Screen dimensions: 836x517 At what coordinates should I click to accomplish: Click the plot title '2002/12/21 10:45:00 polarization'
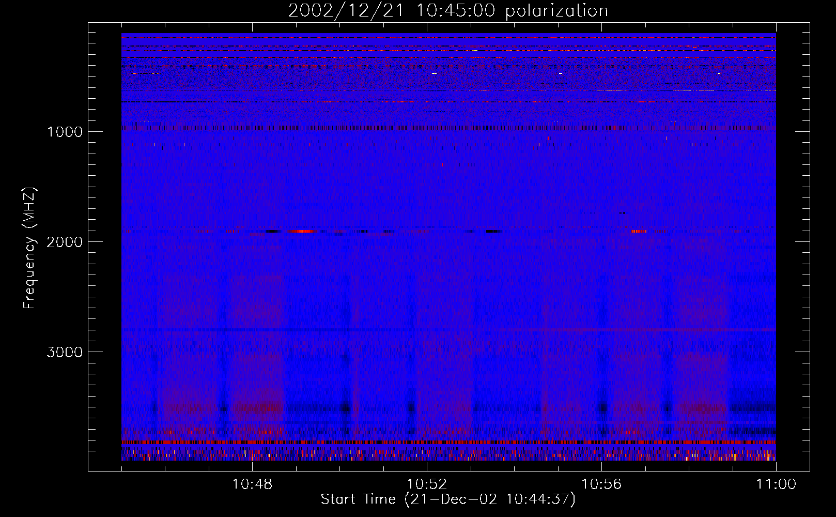coord(448,11)
